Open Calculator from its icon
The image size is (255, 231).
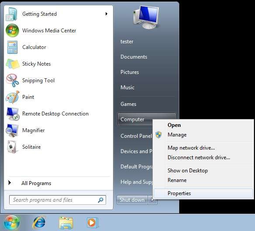[12, 47]
